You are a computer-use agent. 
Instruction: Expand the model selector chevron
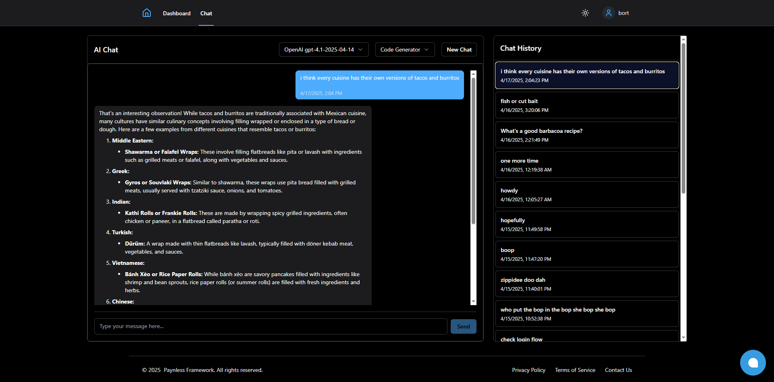point(361,50)
